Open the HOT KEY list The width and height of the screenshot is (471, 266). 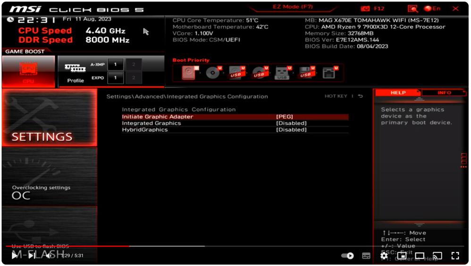pyautogui.click(x=336, y=96)
